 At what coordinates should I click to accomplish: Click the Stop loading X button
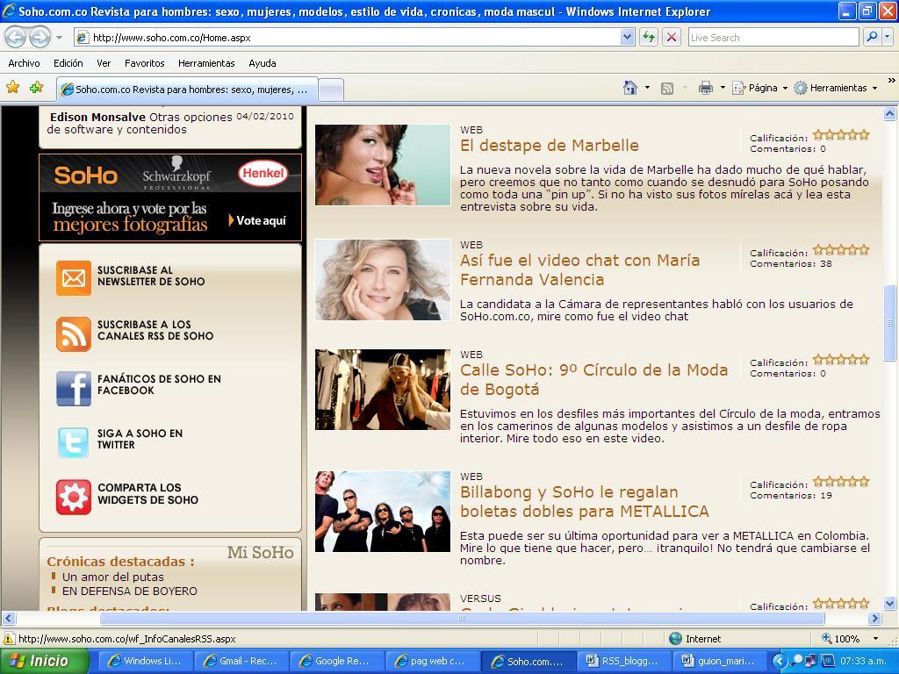click(x=672, y=37)
